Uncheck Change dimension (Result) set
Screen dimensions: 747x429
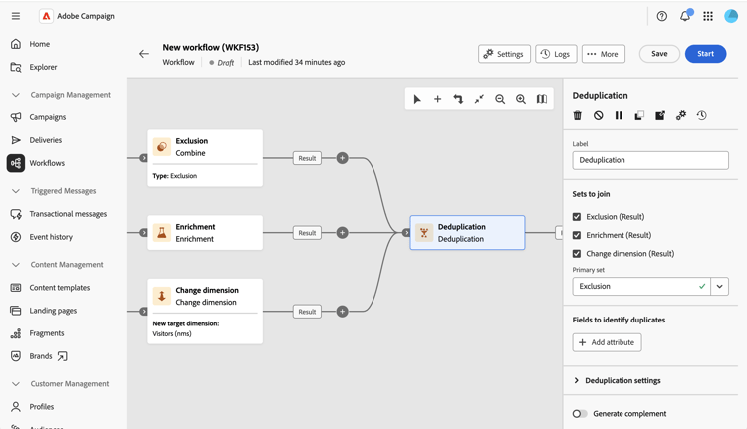tap(577, 253)
